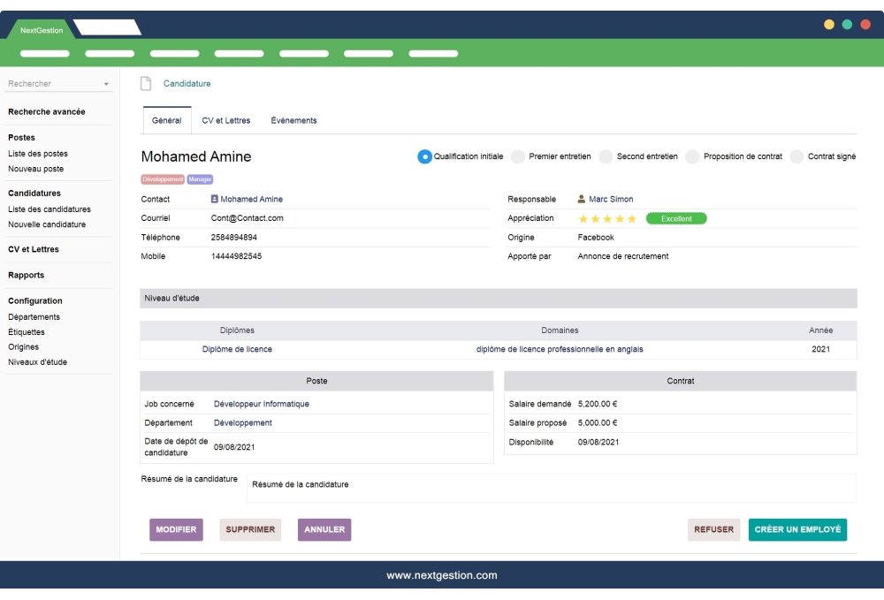884x600 pixels.
Task: Open the Événements tab
Action: [294, 120]
